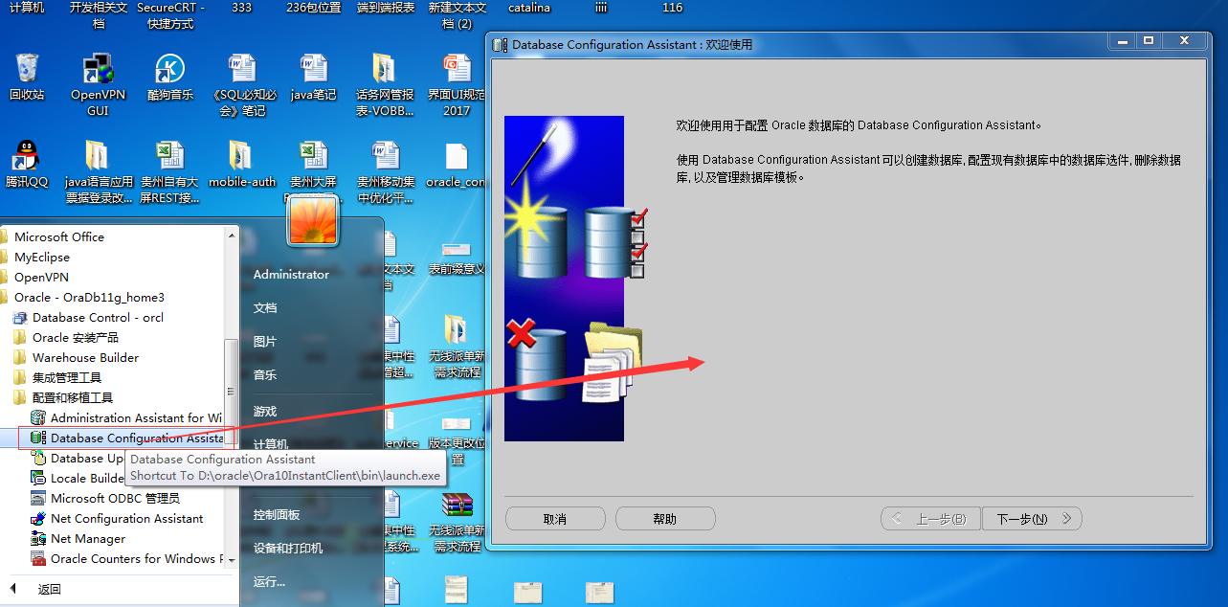Open Locale Builder menu entry

click(77, 478)
